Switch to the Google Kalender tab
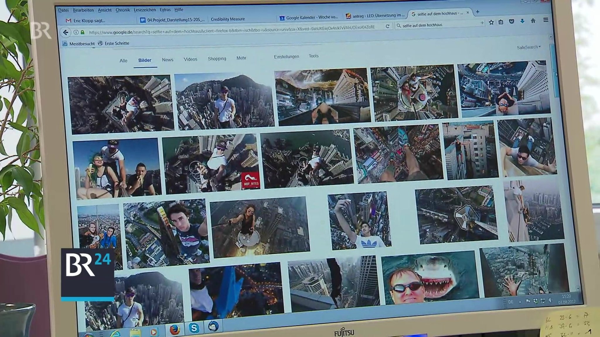Image resolution: width=600 pixels, height=337 pixels. [x=309, y=18]
